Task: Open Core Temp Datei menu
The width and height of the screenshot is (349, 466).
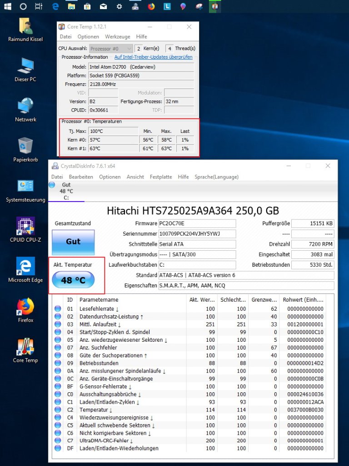Action: 65,36
